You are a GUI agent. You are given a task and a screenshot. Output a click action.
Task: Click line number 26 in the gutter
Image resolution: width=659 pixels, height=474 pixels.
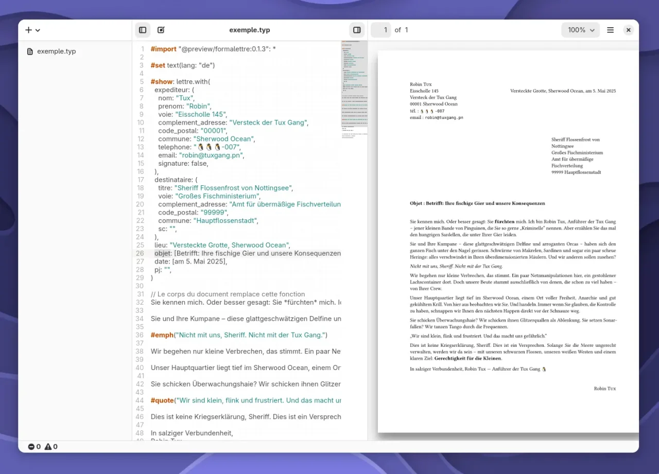pyautogui.click(x=140, y=253)
